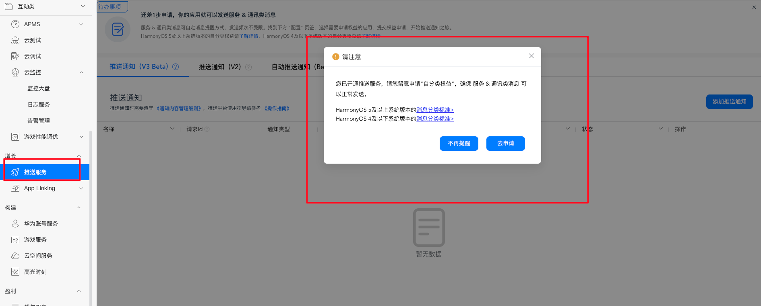
Task: Click the 操作 column header
Action: [x=680, y=129]
